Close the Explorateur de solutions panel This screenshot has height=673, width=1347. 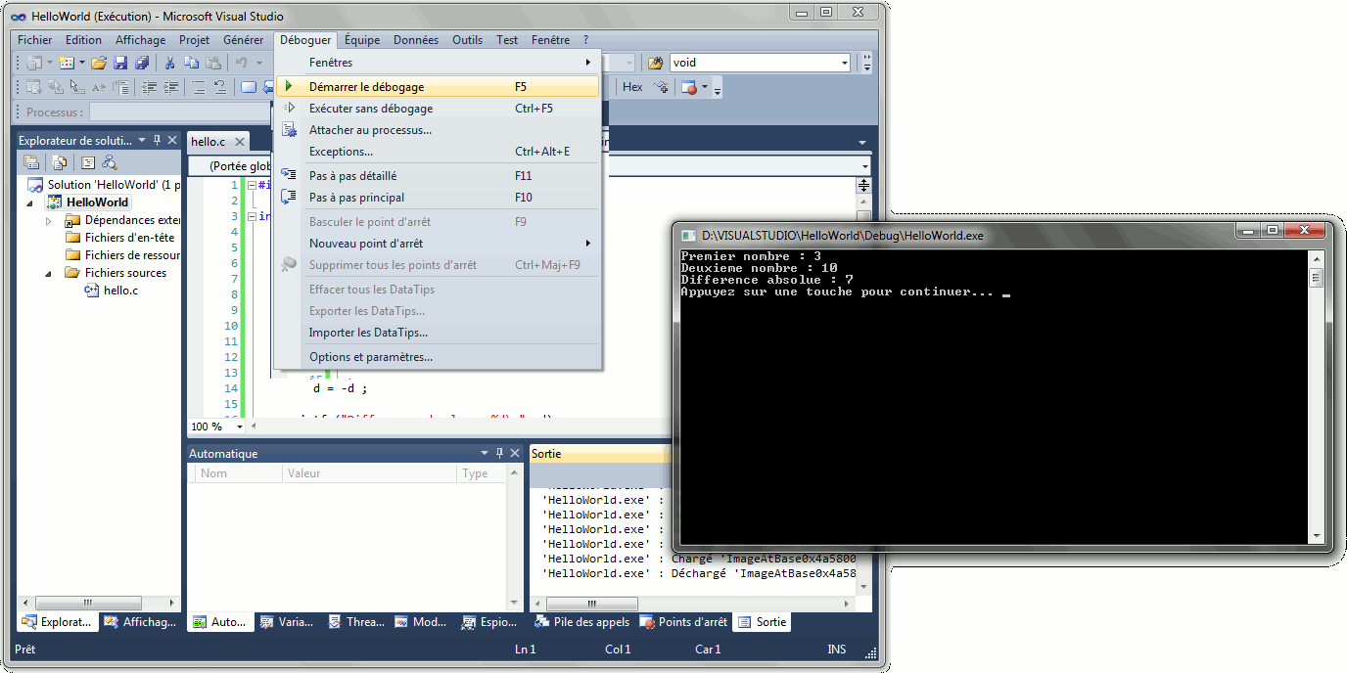click(x=171, y=141)
